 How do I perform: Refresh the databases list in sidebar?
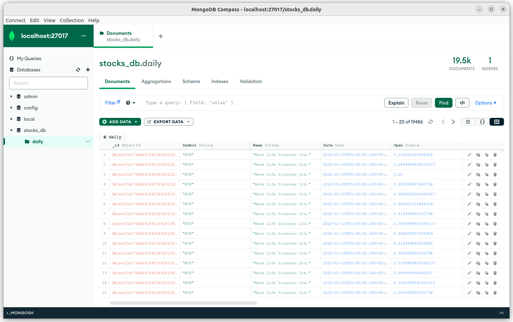78,70
